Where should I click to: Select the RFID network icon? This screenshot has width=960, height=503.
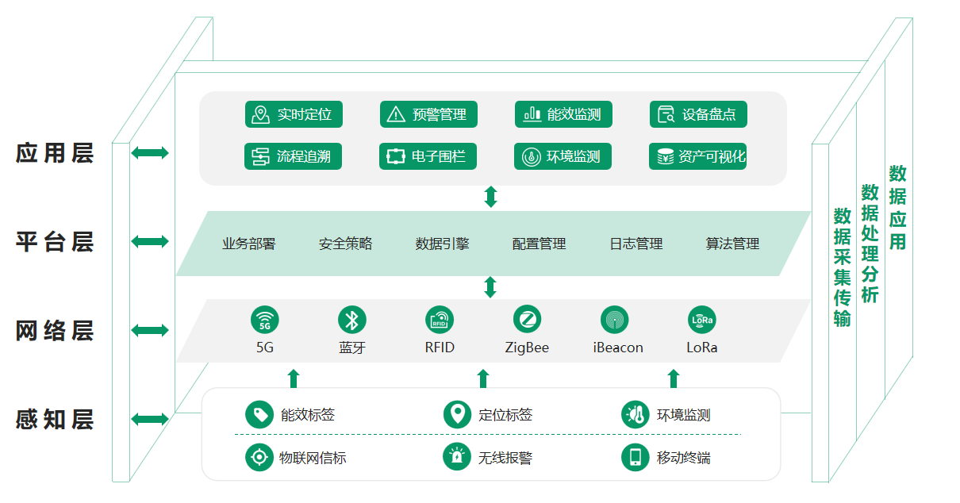441,321
